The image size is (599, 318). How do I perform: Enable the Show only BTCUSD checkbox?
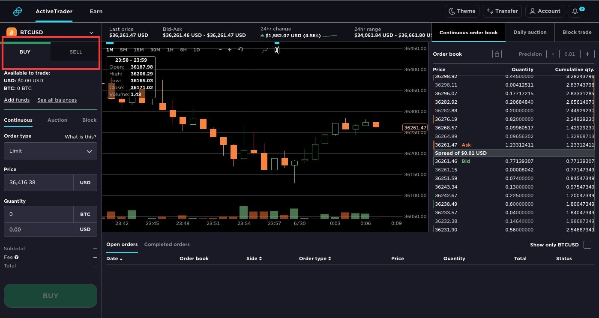(587, 244)
